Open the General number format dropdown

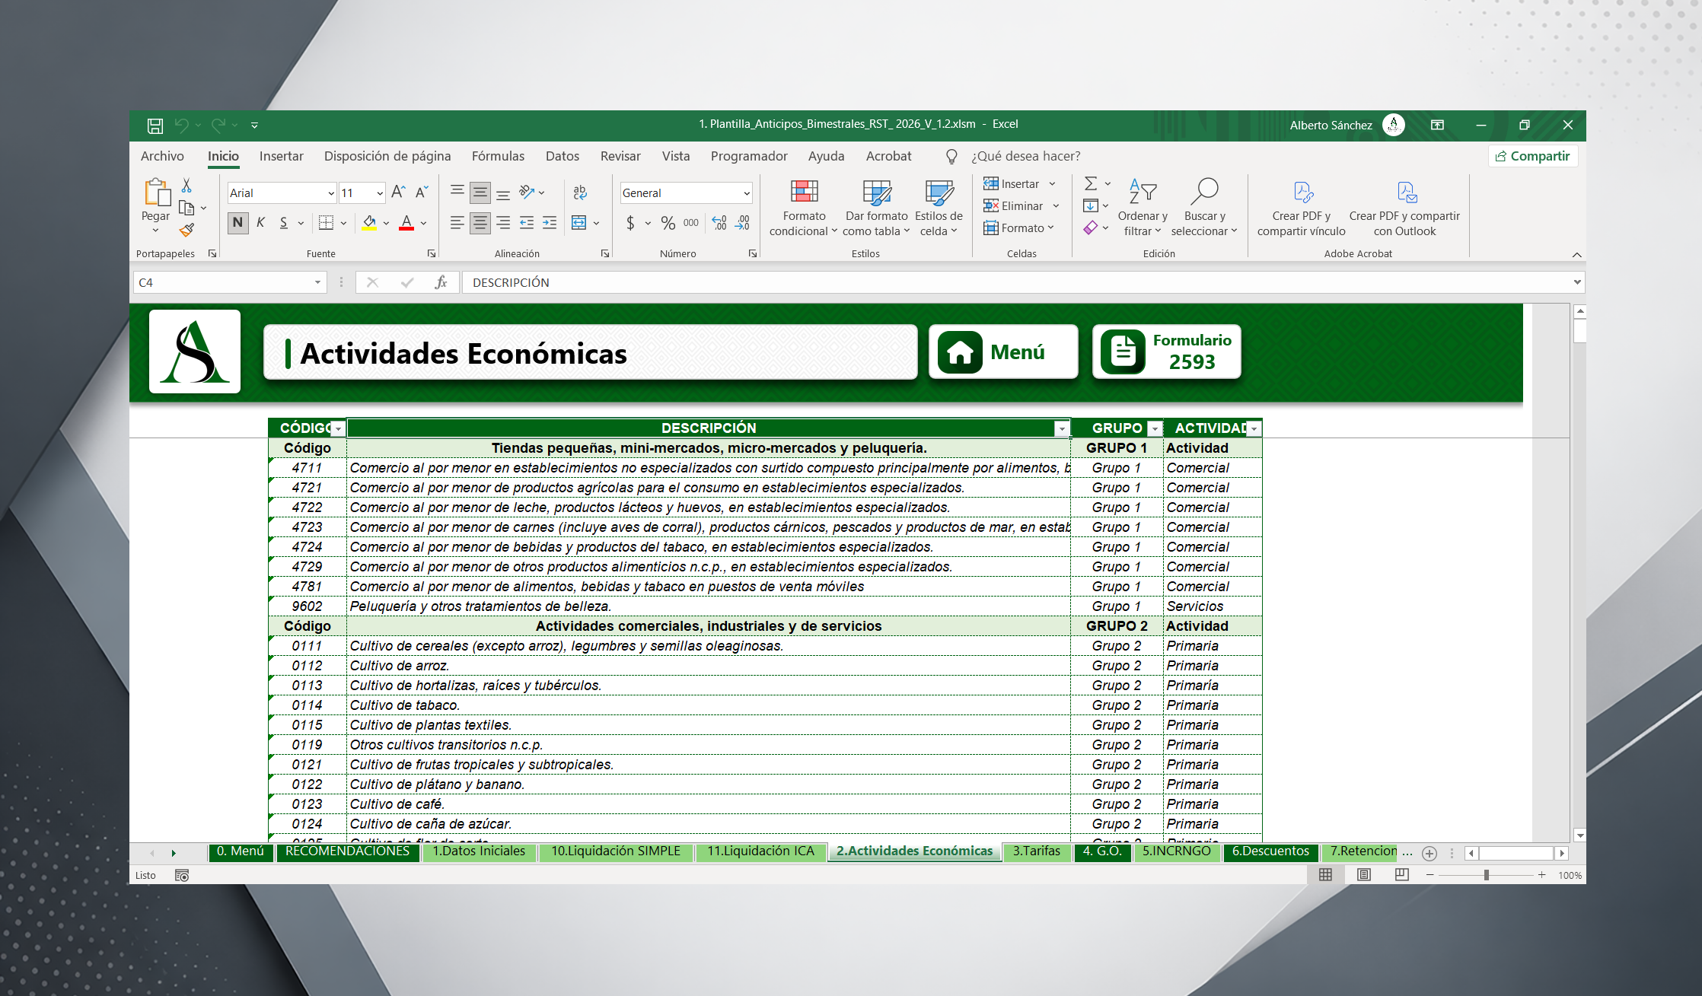[x=746, y=193]
